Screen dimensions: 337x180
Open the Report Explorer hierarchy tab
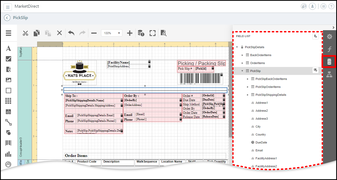[329, 75]
